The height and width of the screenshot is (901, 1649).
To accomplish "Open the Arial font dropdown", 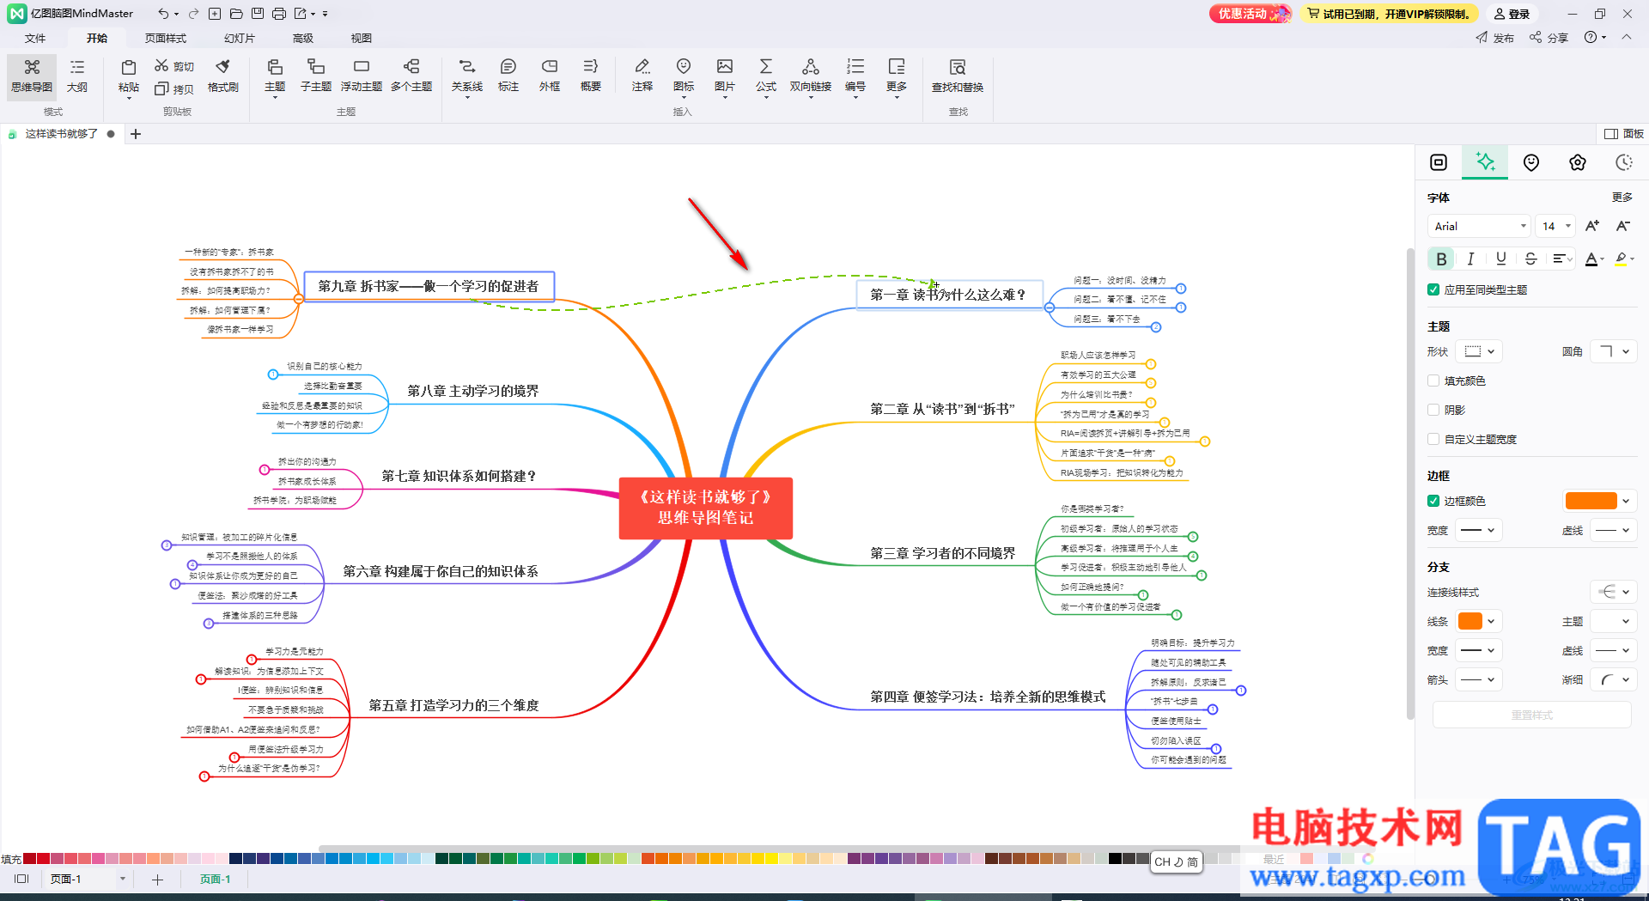I will click(1479, 226).
